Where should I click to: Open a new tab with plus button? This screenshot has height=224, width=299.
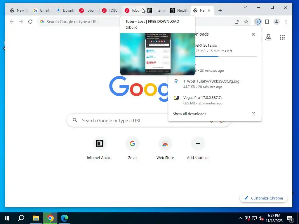click(220, 10)
